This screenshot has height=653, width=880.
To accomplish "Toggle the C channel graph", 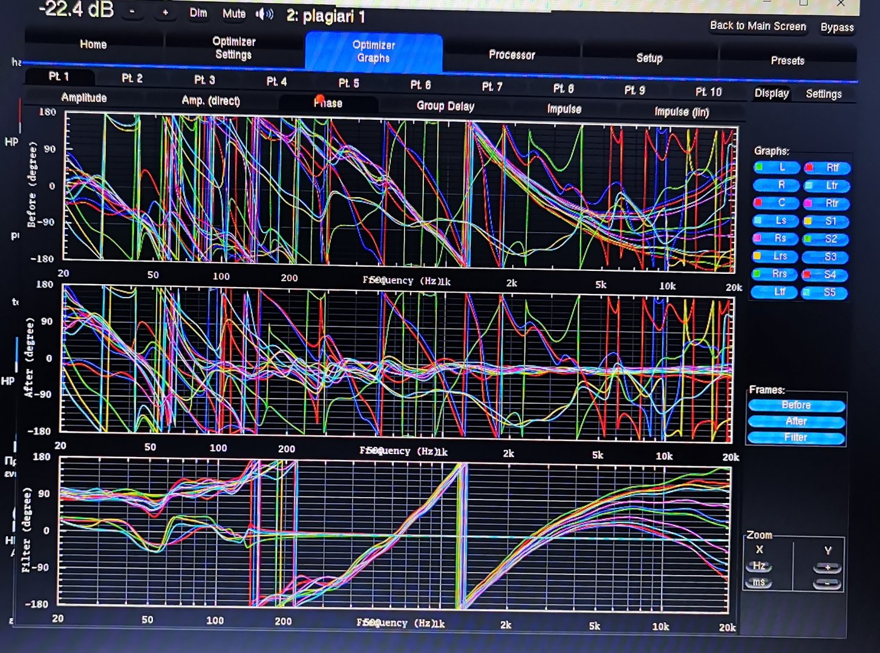I will (x=777, y=203).
